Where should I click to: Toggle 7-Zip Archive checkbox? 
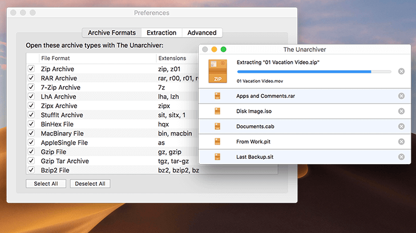pos(31,87)
